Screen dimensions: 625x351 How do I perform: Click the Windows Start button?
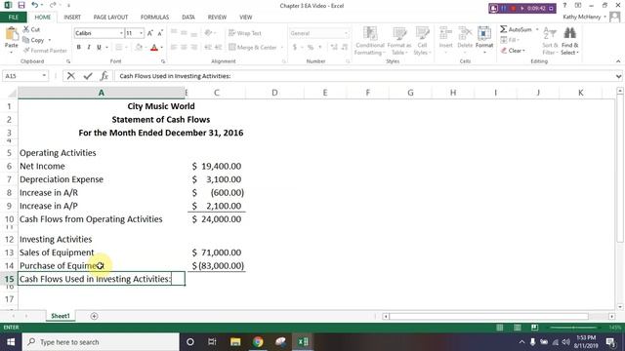[x=11, y=342]
